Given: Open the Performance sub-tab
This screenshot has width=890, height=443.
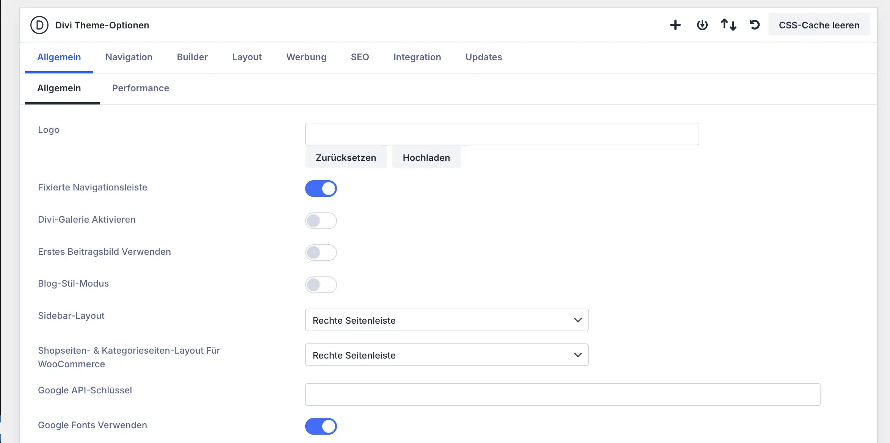Looking at the screenshot, I should click(x=141, y=88).
